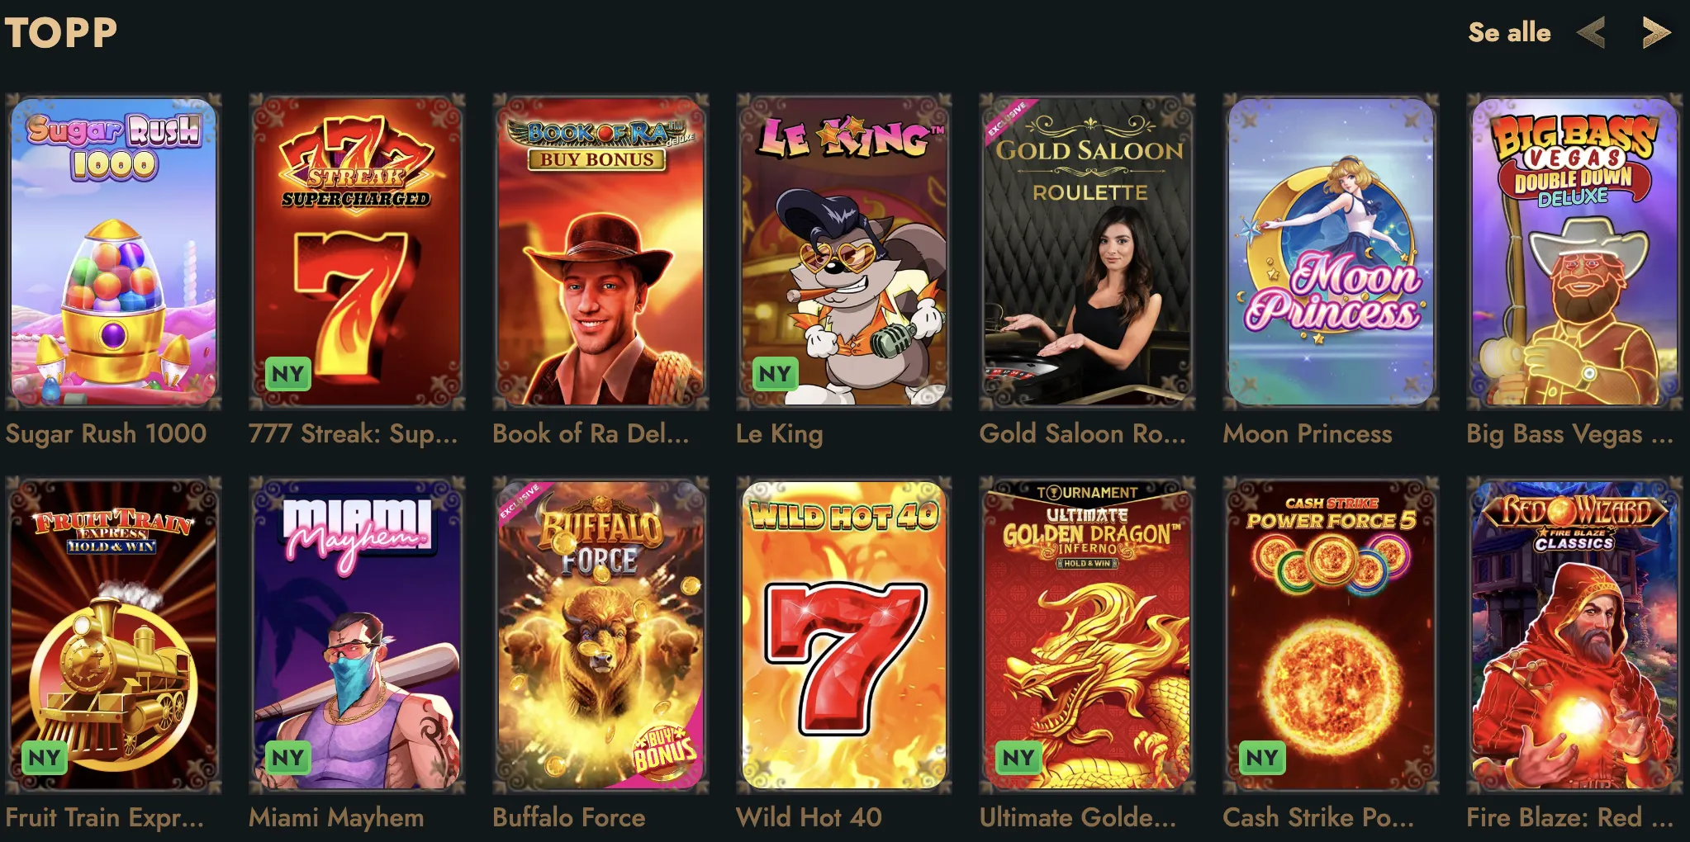Click NY badge on Ultimate Golden Dragon
Image resolution: width=1690 pixels, height=842 pixels.
[1018, 757]
